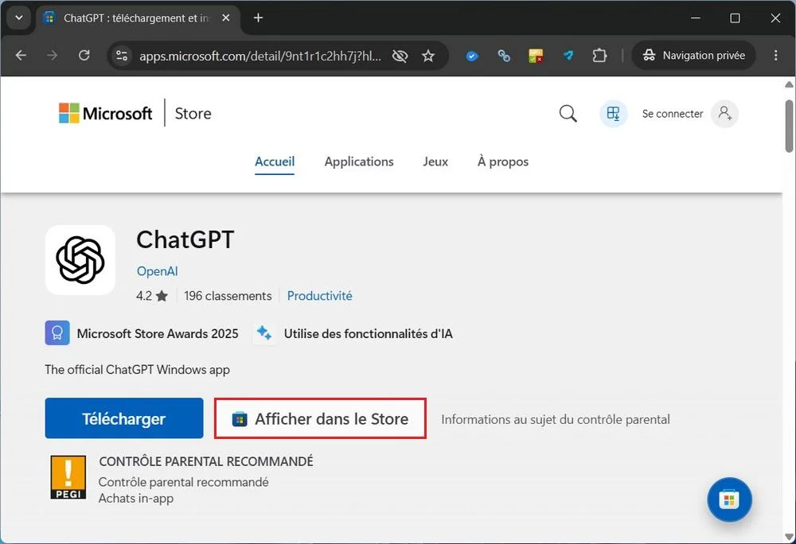Image resolution: width=796 pixels, height=544 pixels.
Task: Open the Extensions puzzle icon
Action: 599,55
